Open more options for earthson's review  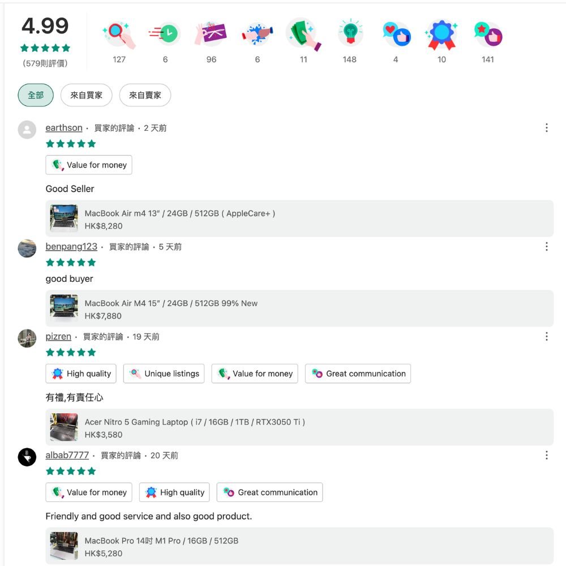[546, 128]
